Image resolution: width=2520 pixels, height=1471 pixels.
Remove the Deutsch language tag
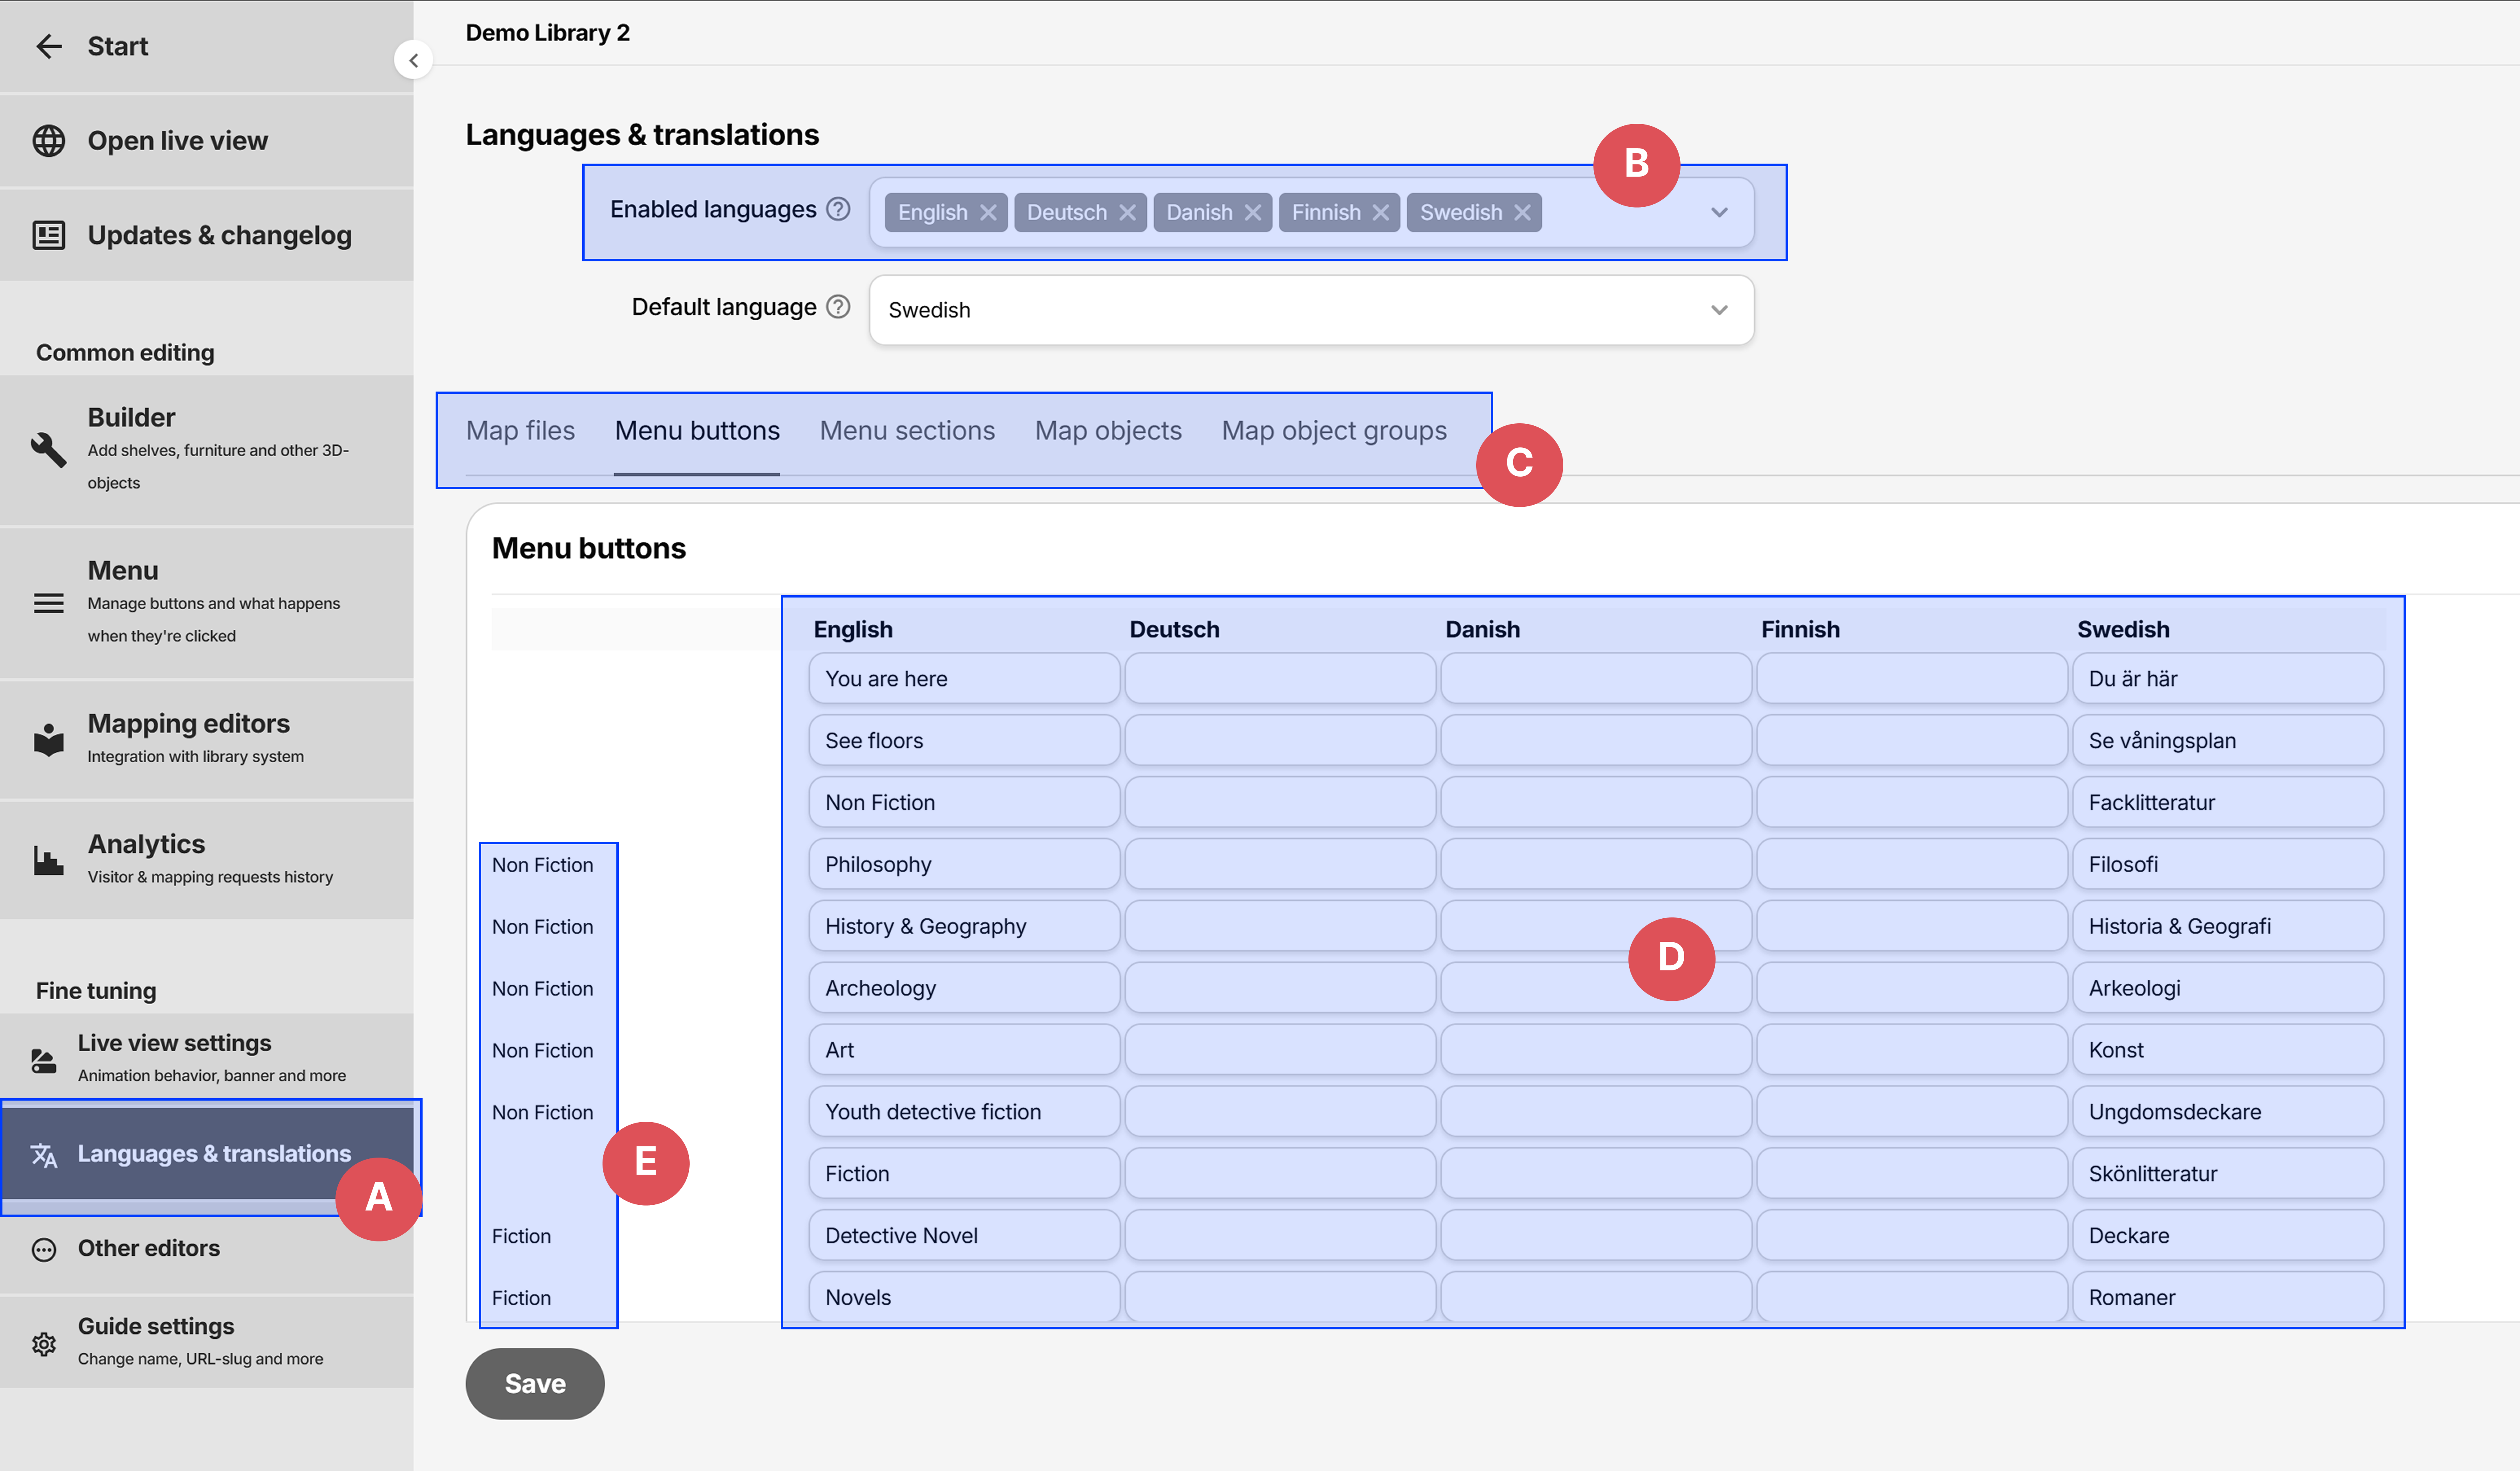[1127, 213]
